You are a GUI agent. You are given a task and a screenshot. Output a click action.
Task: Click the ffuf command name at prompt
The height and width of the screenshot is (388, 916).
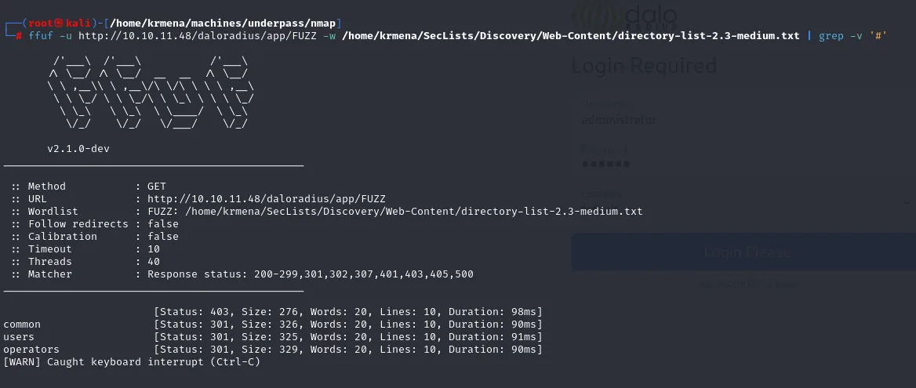pyautogui.click(x=40, y=35)
